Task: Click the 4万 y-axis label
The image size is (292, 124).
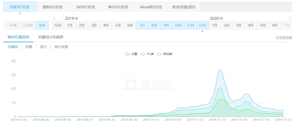Action: click(14, 62)
